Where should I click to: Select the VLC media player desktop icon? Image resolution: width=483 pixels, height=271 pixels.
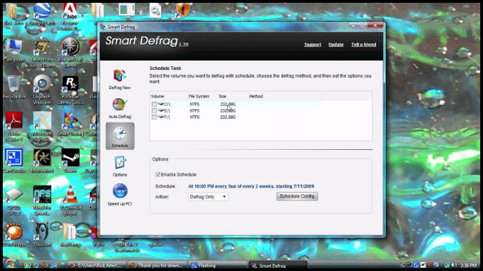click(x=70, y=201)
